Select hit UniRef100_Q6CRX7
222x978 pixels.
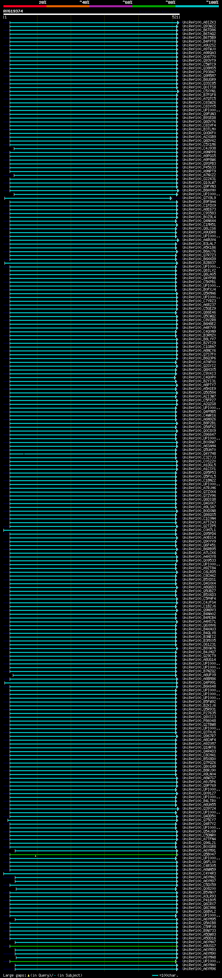point(199,904)
